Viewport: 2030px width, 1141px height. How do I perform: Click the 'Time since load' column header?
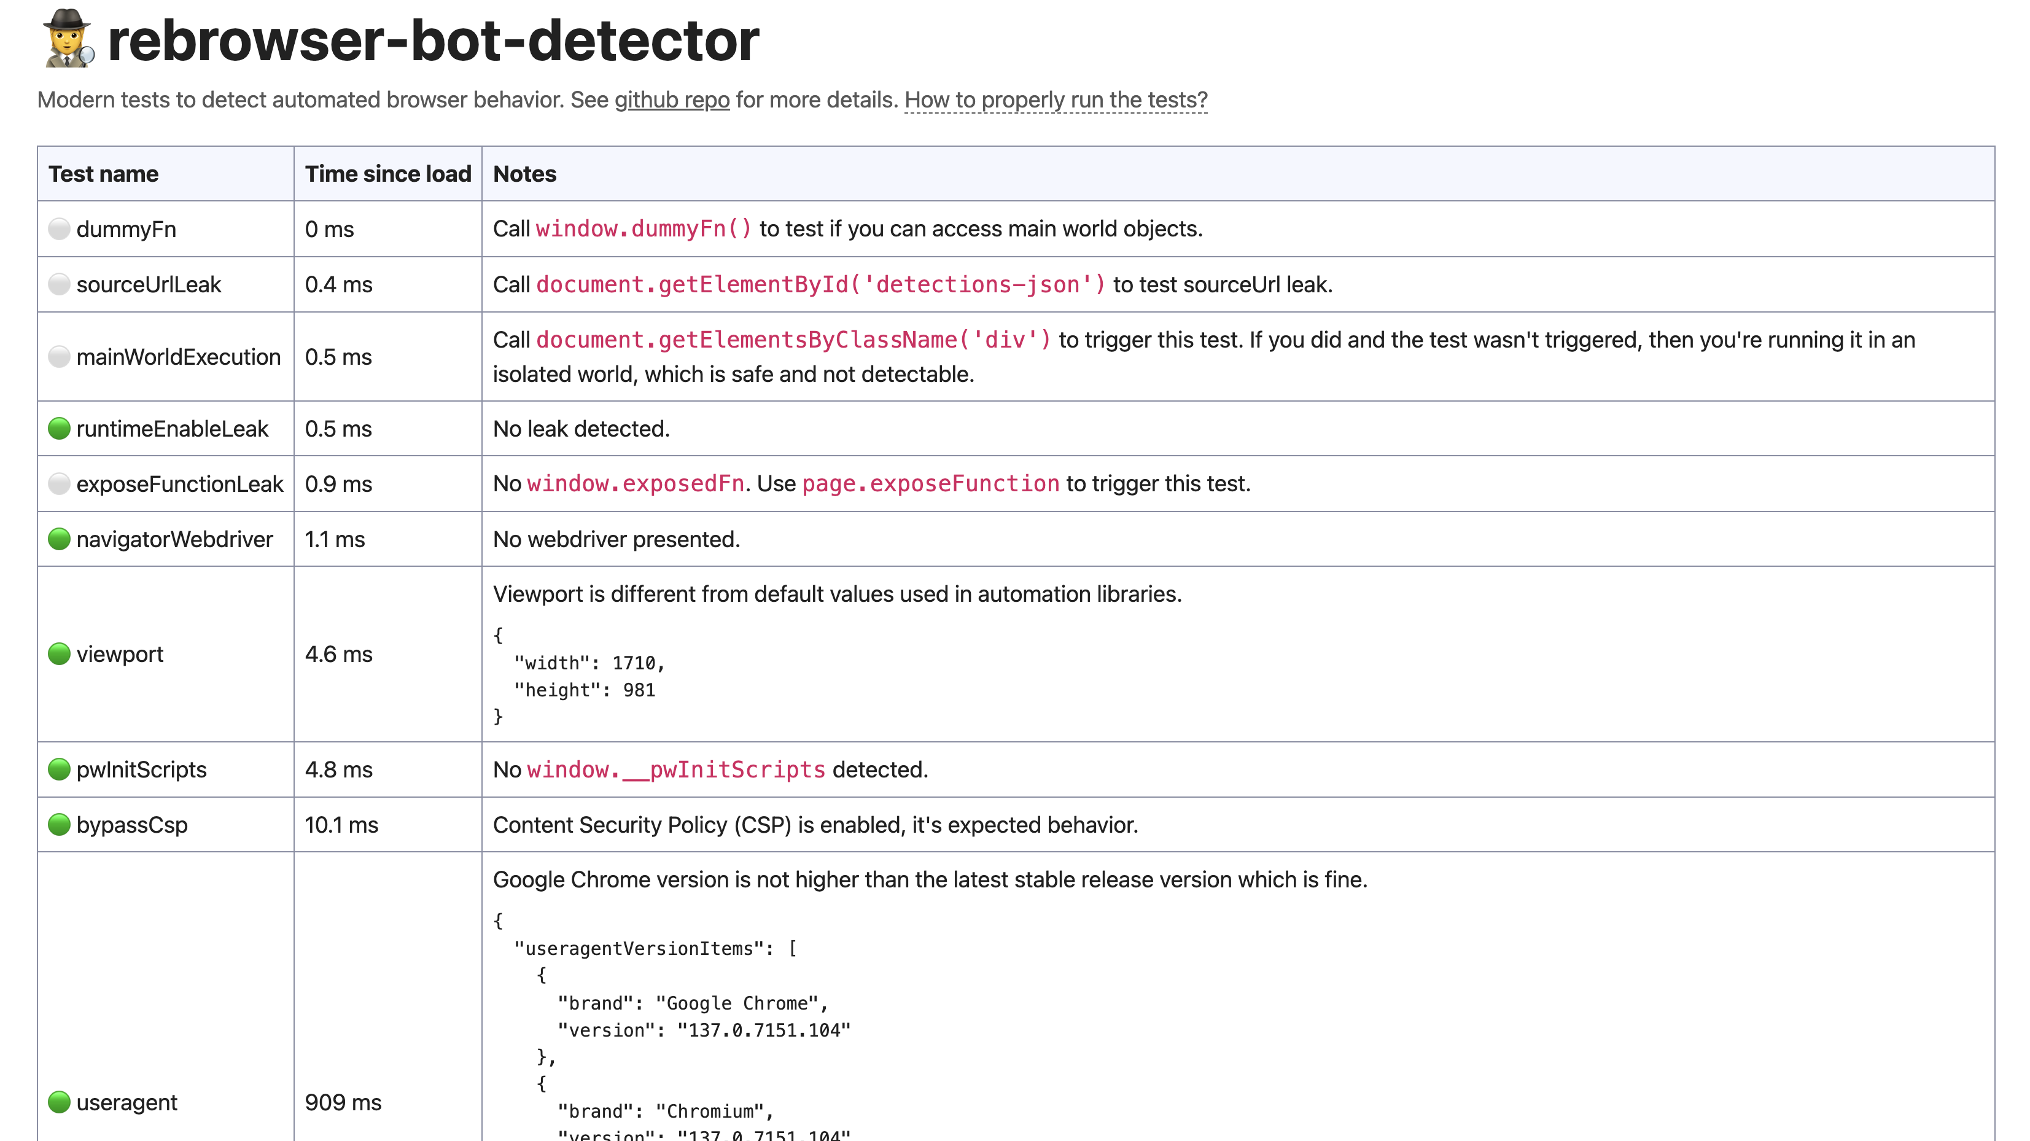click(x=387, y=173)
